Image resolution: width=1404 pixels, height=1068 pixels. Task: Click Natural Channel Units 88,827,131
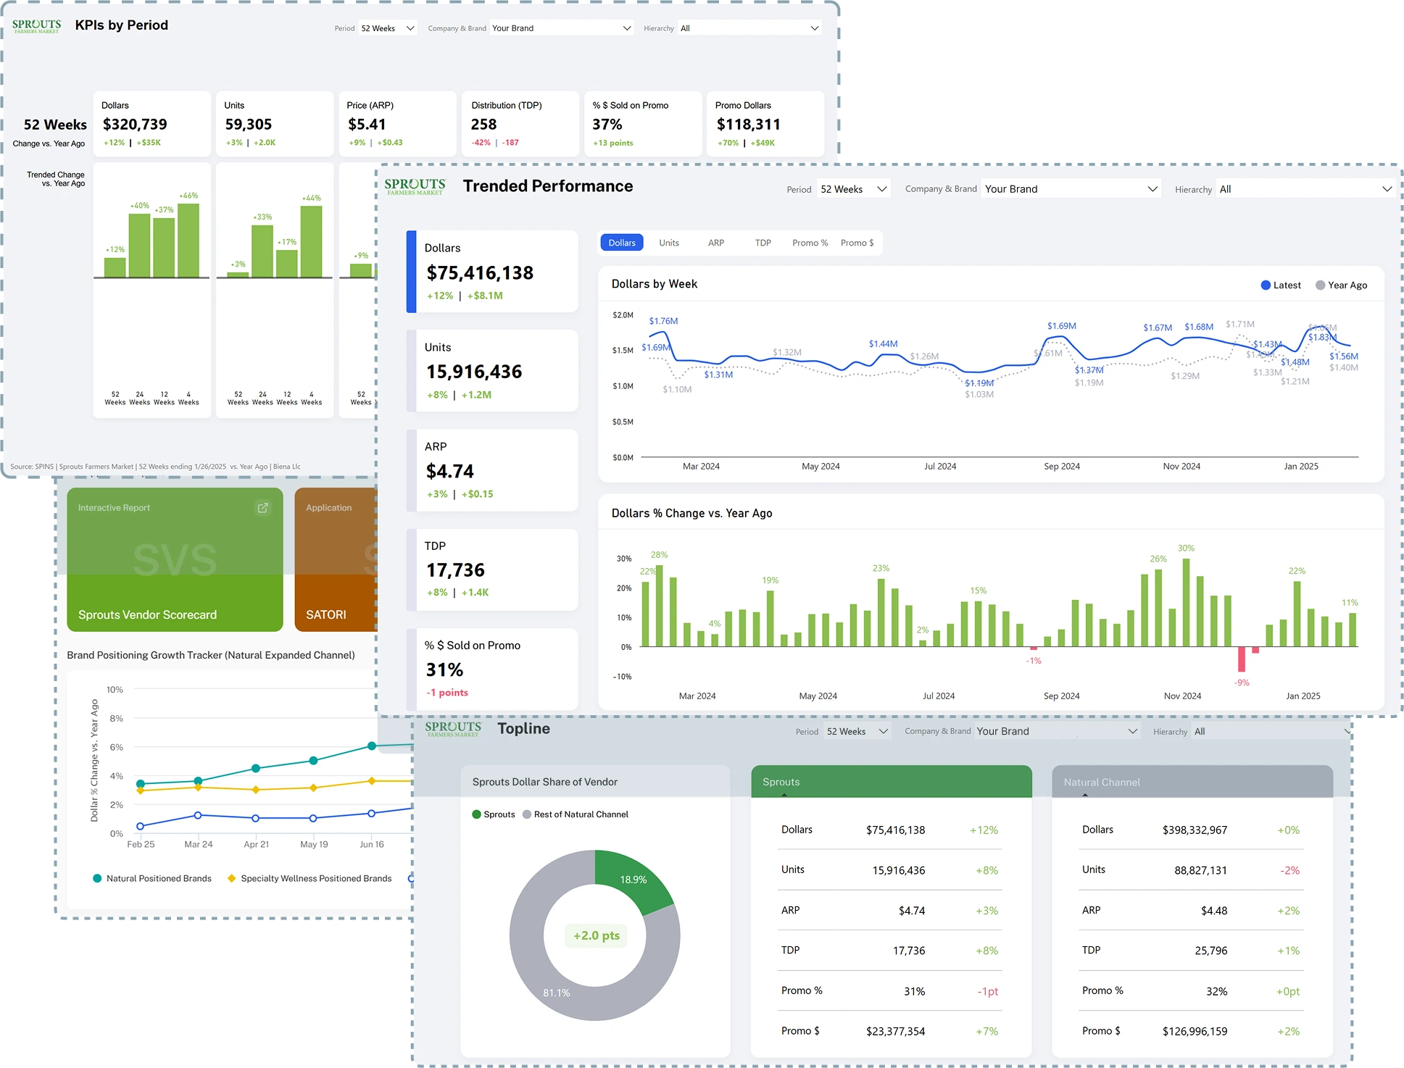1200,870
